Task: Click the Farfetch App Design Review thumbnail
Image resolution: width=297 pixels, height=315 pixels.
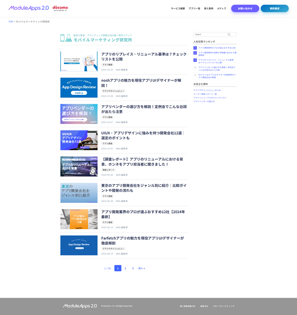Action: (x=79, y=245)
